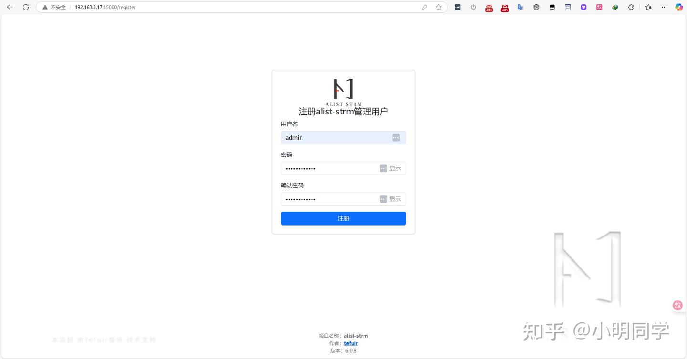Open the tefuir author link
Screen dimensions: 687x359
(x=351, y=343)
